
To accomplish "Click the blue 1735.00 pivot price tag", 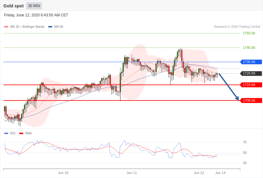I will tap(251, 62).
